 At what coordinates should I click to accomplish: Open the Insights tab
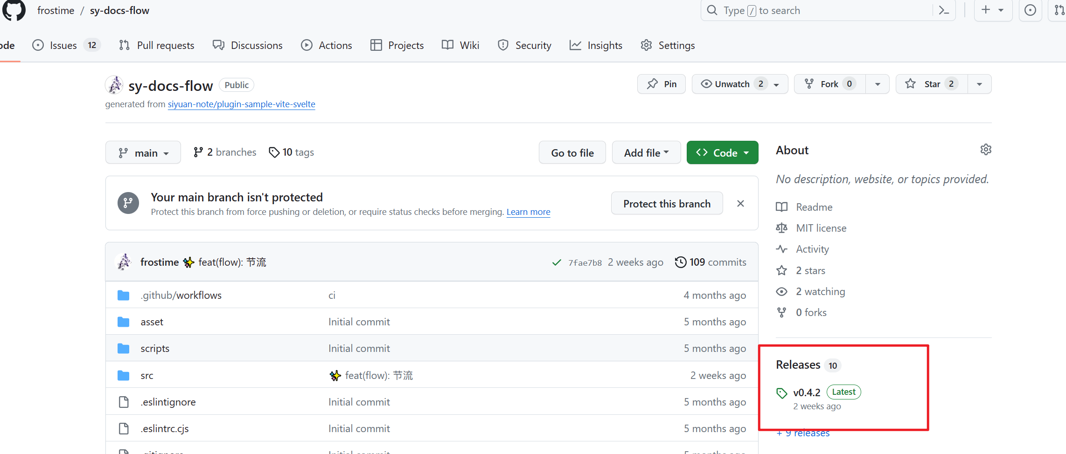tap(596, 45)
